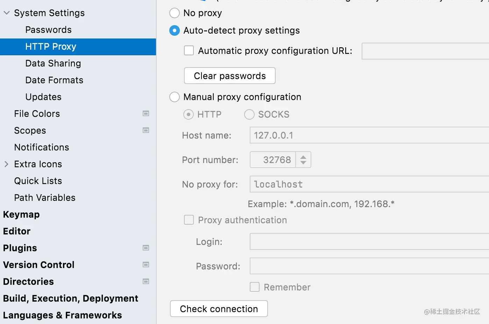Click the Check connection button

point(219,309)
